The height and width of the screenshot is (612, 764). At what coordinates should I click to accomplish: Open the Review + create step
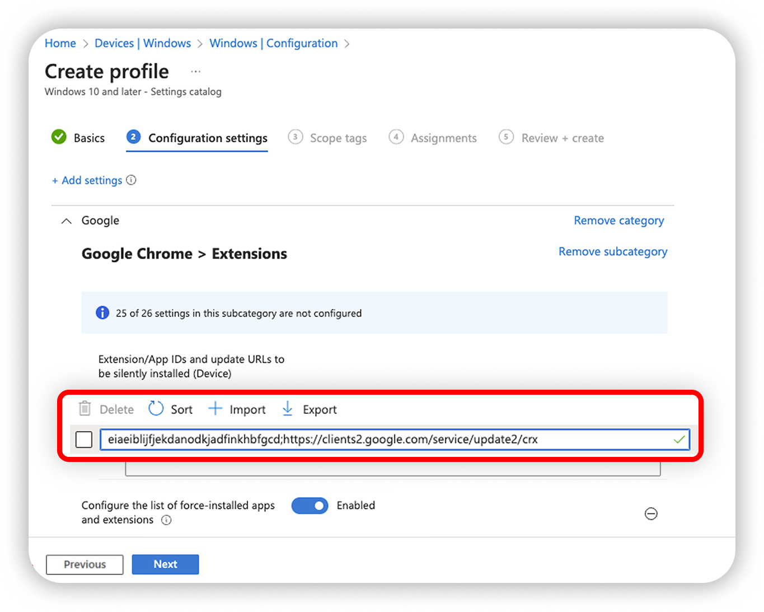551,138
